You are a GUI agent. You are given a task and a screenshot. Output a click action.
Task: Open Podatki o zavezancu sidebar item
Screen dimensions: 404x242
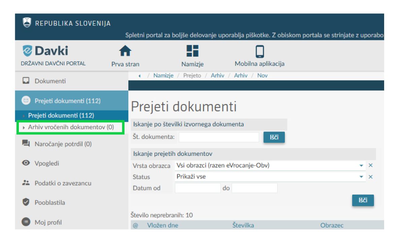[x=63, y=183]
